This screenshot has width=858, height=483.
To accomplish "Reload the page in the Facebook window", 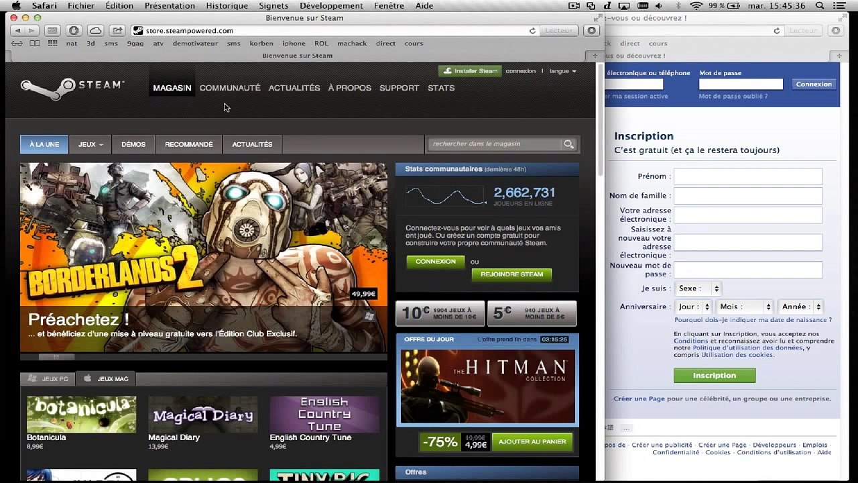I will pyautogui.click(x=777, y=30).
